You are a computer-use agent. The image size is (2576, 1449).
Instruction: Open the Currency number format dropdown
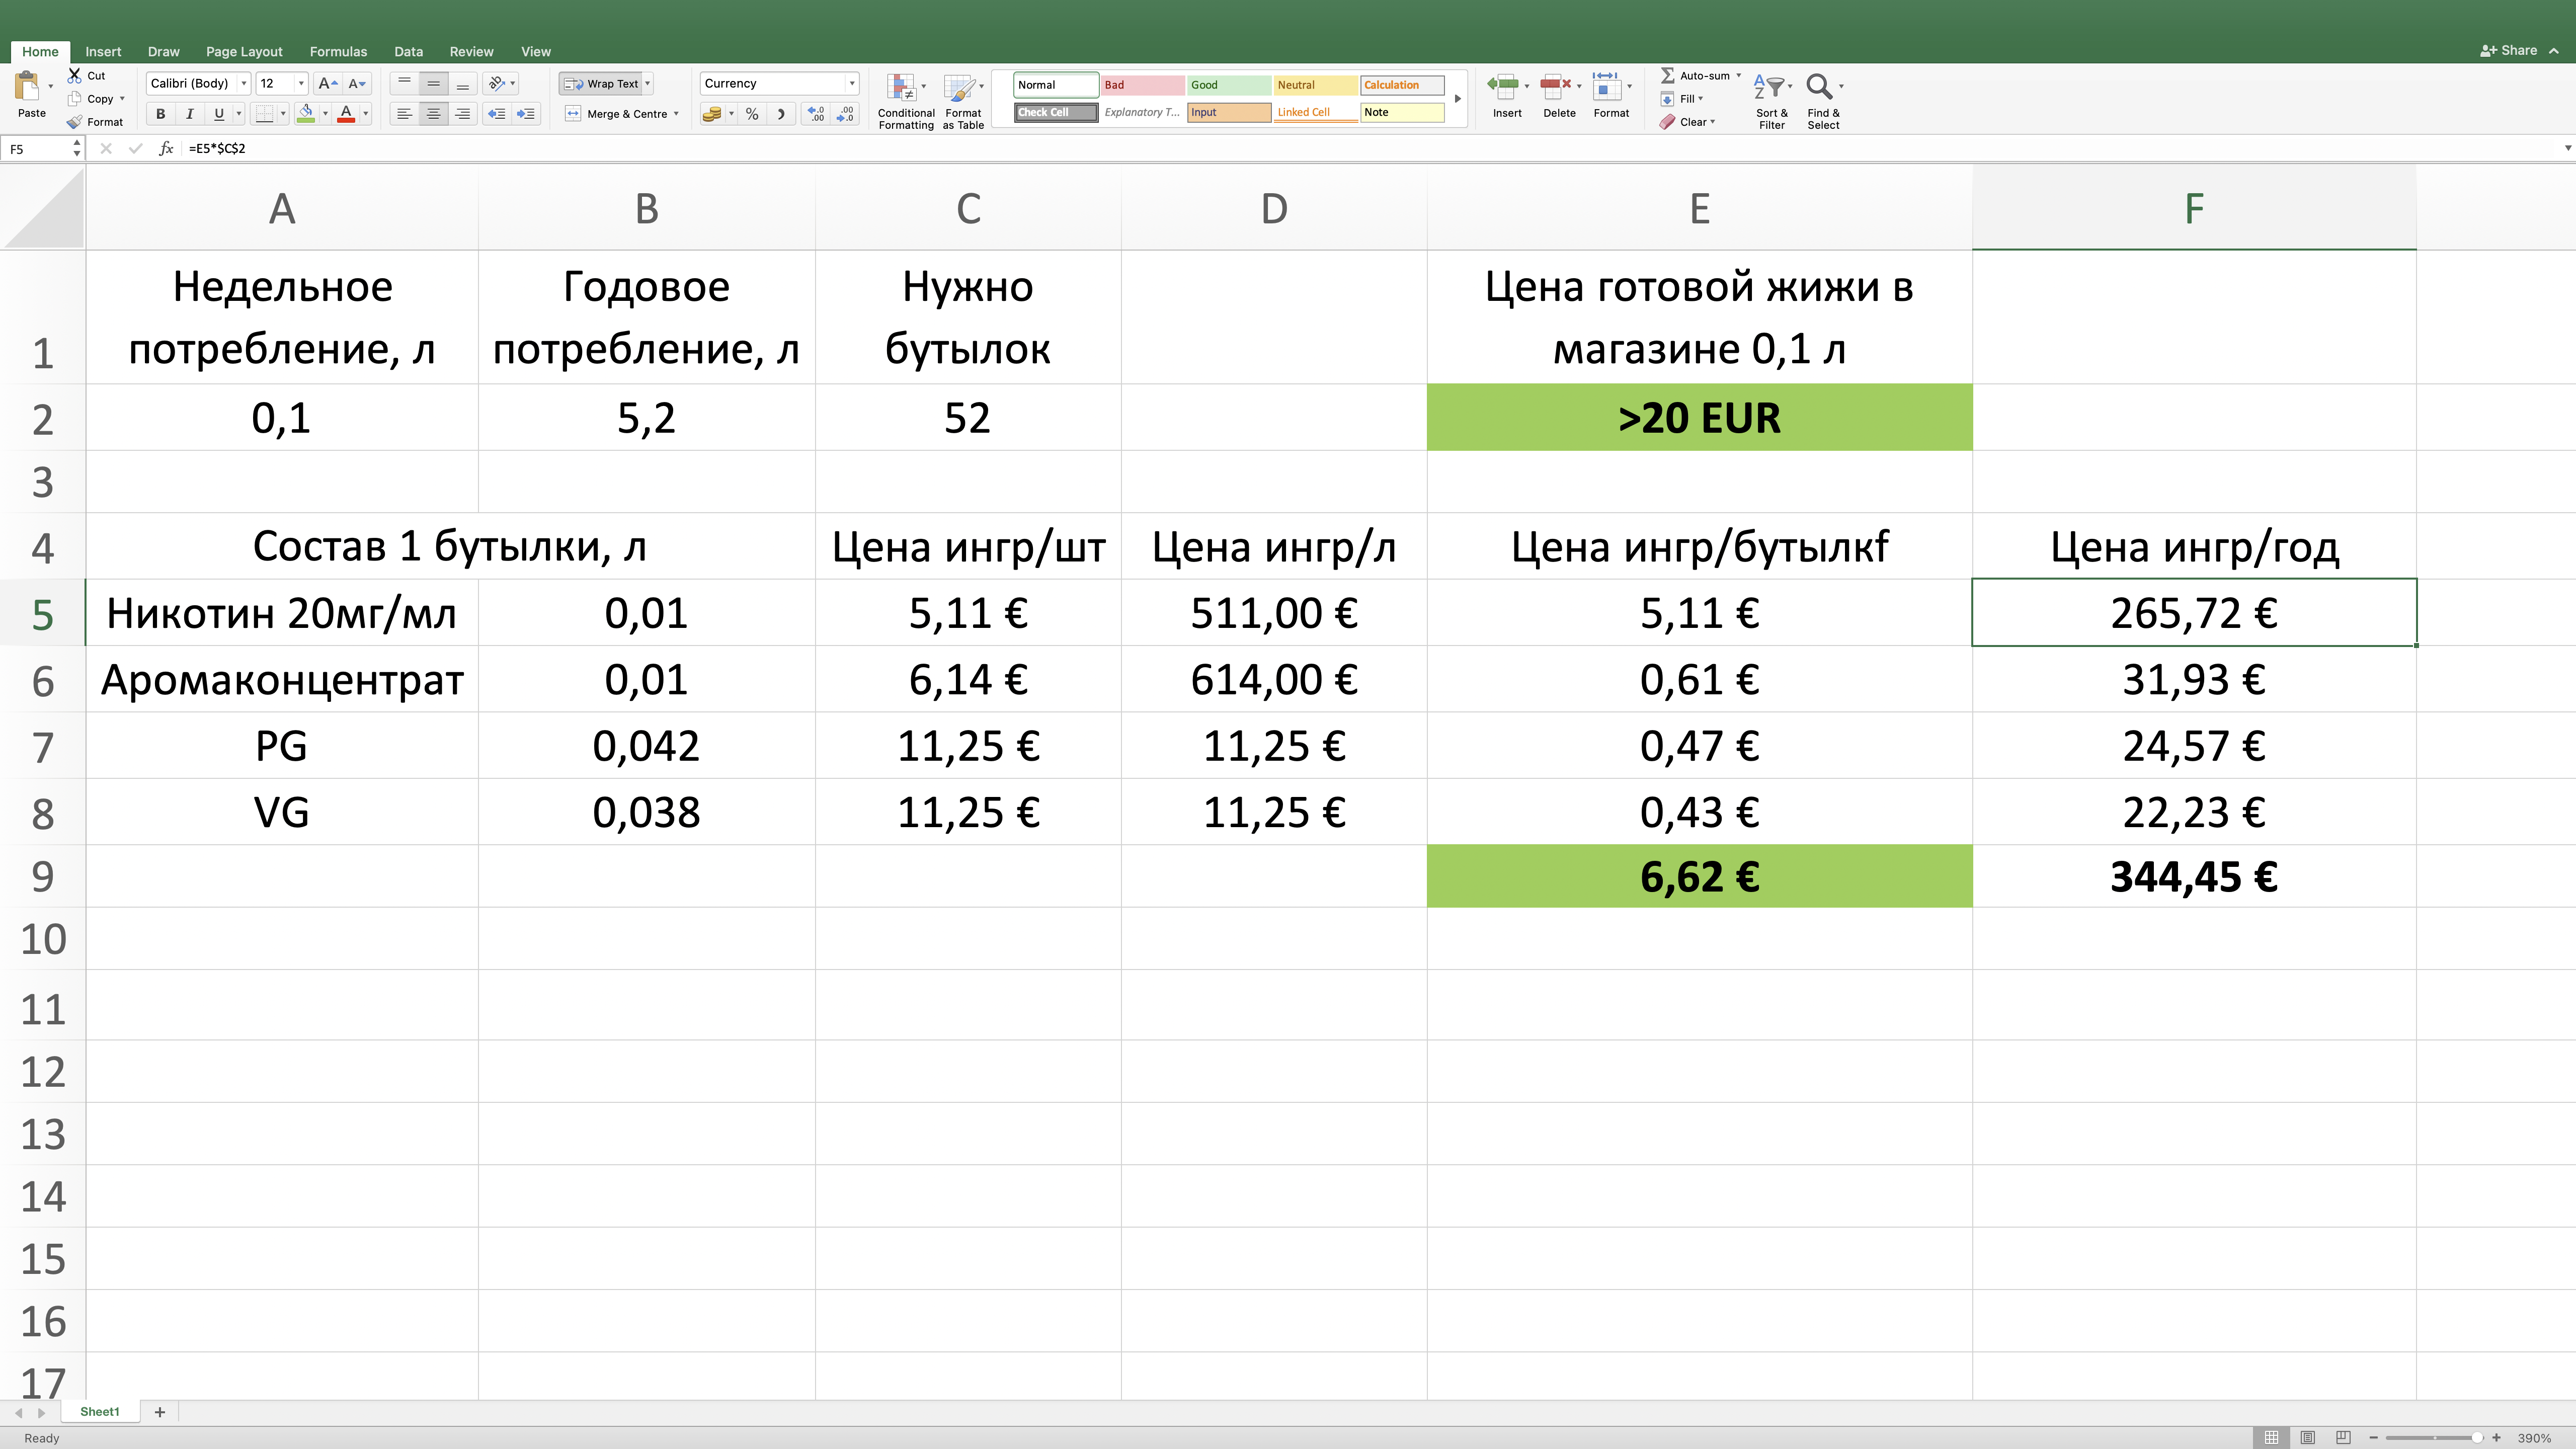(x=852, y=84)
